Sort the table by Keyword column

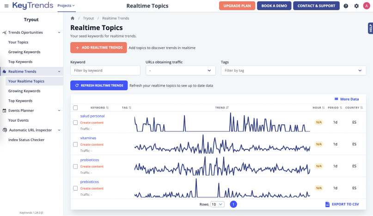[99, 108]
